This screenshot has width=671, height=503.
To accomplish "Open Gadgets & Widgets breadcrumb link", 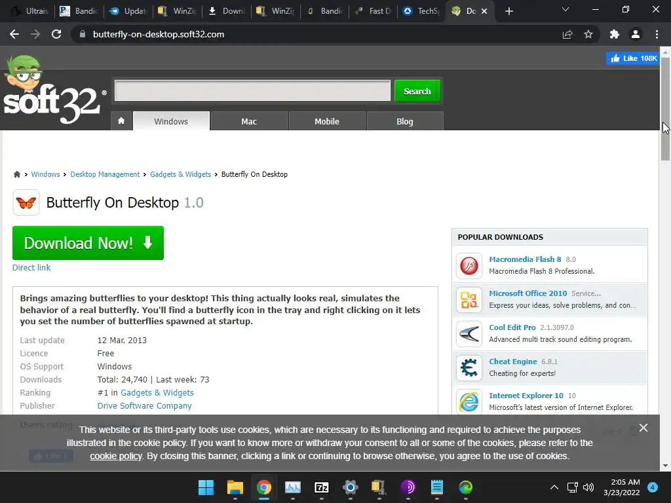I will [x=181, y=174].
